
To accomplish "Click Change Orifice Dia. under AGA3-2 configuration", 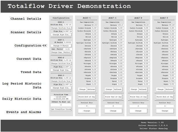I will [x=61, y=64].
